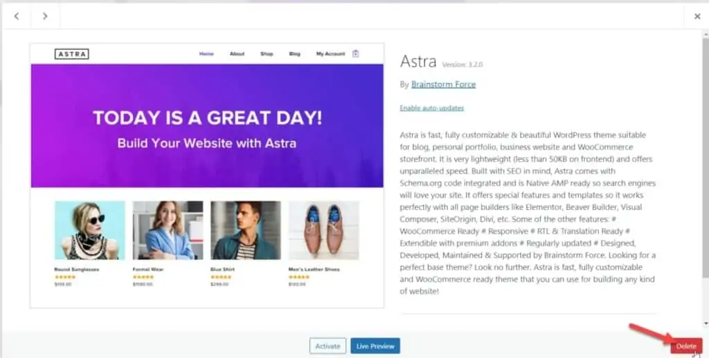Click About in the preview navigation
The height and width of the screenshot is (358, 709).
point(237,54)
